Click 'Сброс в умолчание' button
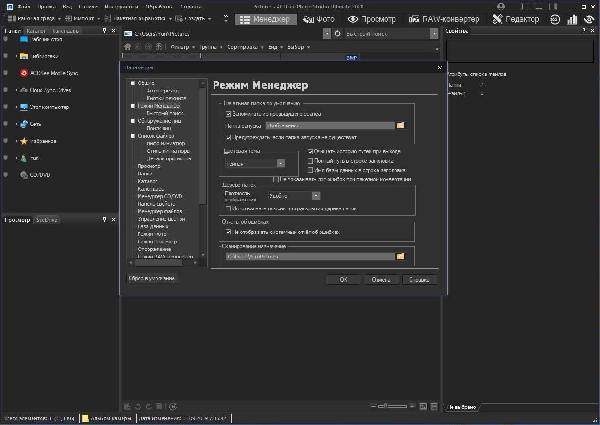The width and height of the screenshot is (600, 425). [152, 278]
